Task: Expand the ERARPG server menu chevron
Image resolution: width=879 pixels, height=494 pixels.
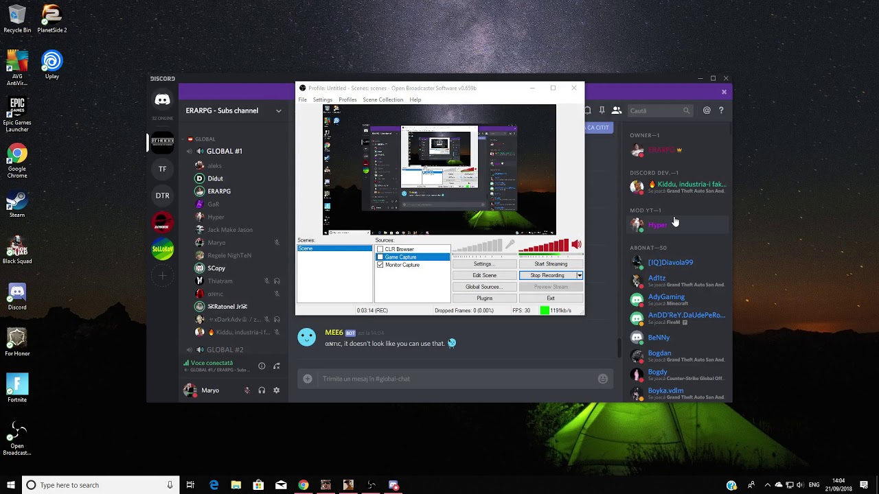Action: click(278, 110)
